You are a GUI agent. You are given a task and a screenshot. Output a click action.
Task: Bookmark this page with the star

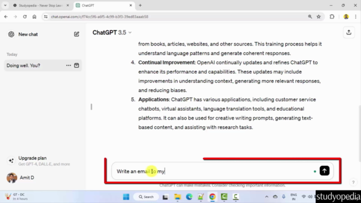coord(319,16)
